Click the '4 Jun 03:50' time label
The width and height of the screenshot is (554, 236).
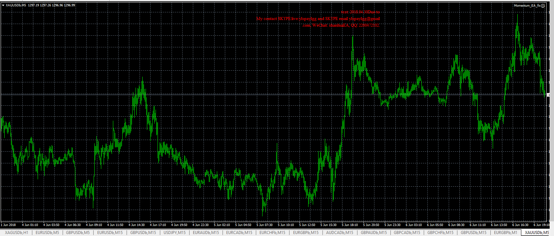pos(51,225)
